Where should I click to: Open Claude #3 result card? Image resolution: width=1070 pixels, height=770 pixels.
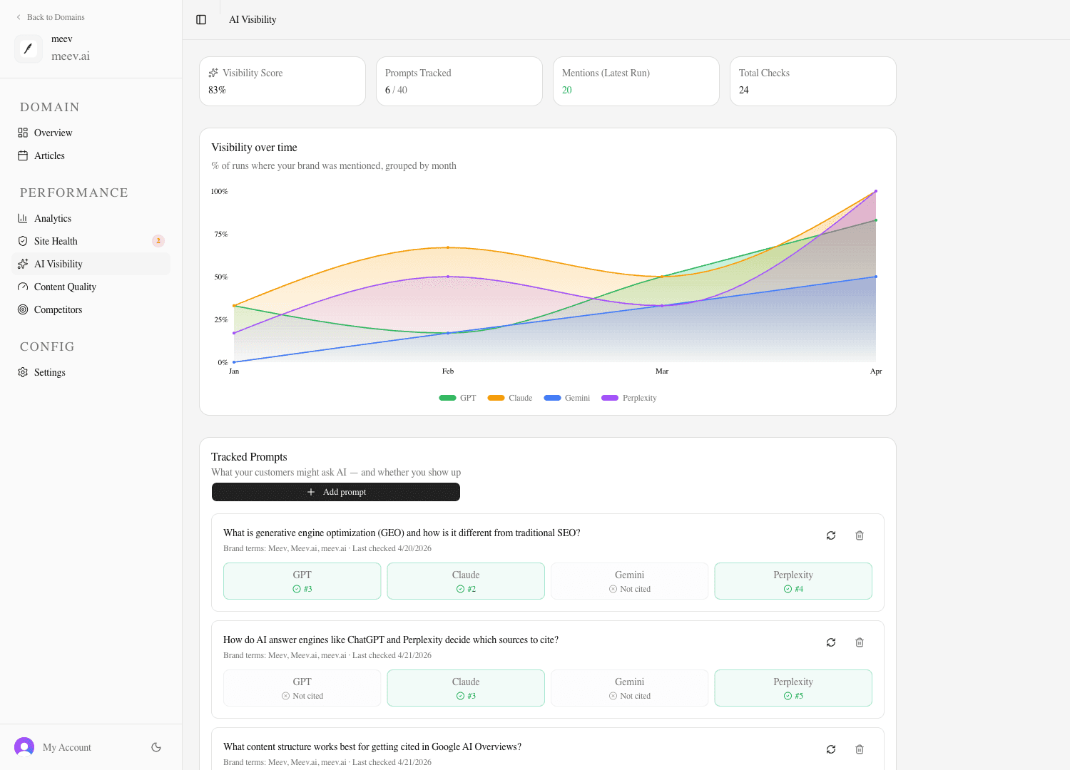click(466, 688)
